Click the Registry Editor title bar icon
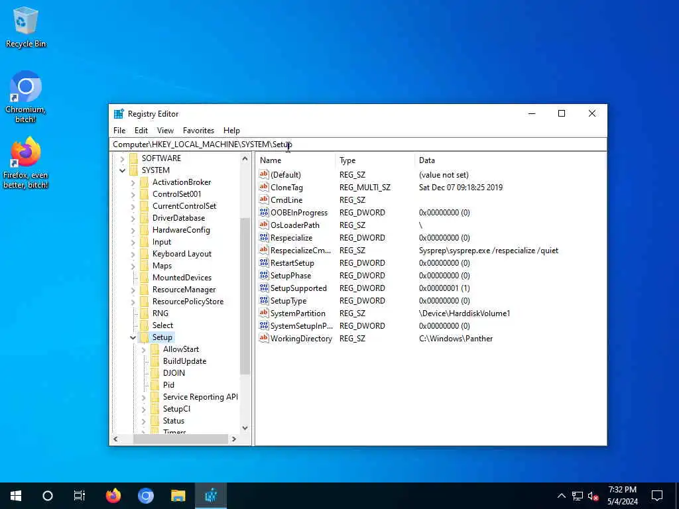Screen dimensions: 679x509 pos(119,114)
